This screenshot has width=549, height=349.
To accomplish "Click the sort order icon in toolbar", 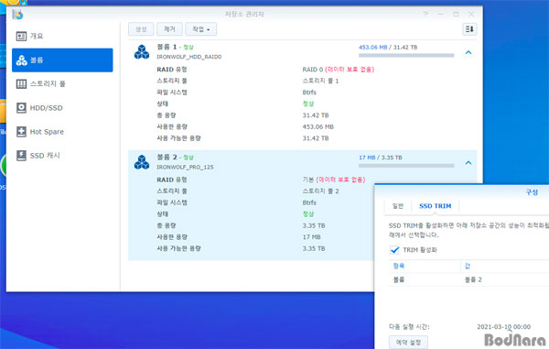I will pos(469,29).
